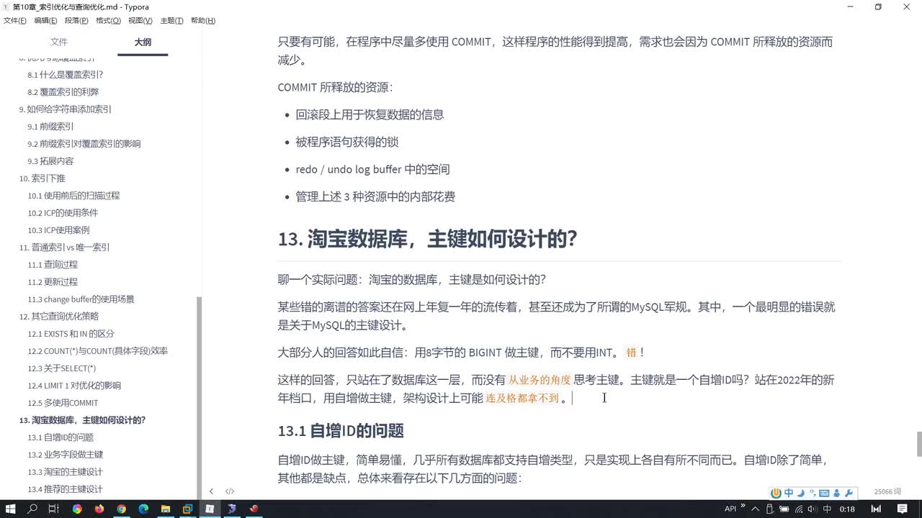Image resolution: width=922 pixels, height=518 pixels.
Task: Click the taskbar clock showing 0:18
Action: point(847,509)
